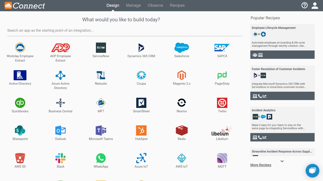Open the Libelium app tile
The height and width of the screenshot is (181, 323).
tap(222, 131)
